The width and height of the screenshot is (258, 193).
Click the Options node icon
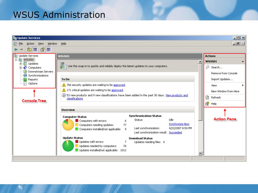[x=25, y=83]
